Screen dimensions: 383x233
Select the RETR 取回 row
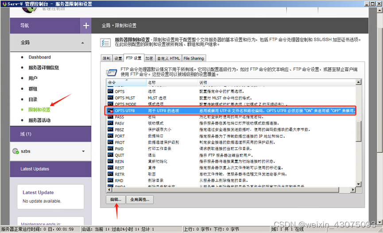(x=231, y=174)
